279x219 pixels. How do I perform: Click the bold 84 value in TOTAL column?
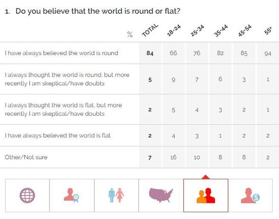tap(150, 53)
